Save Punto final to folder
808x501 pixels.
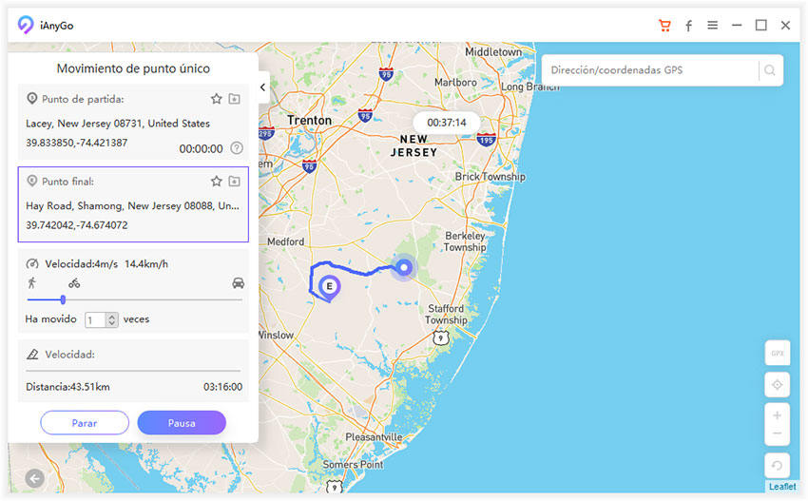tap(235, 181)
